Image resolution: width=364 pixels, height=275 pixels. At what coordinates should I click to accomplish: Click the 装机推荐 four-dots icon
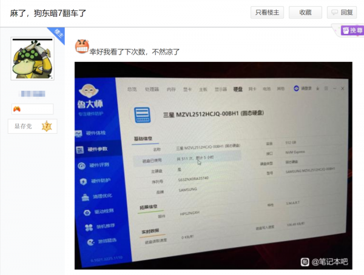click(x=89, y=228)
